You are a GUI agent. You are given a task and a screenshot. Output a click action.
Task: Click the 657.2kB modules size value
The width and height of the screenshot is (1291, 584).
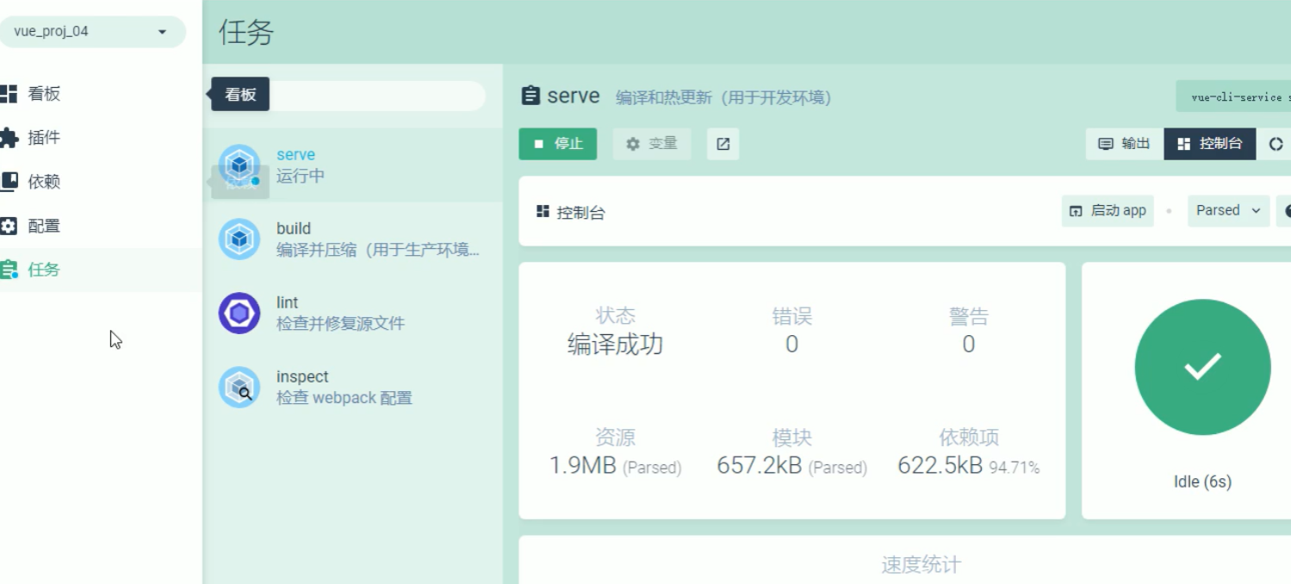[x=760, y=466]
